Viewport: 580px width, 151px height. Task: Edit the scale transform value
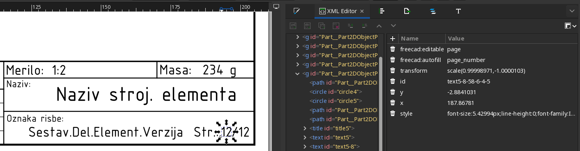486,71
